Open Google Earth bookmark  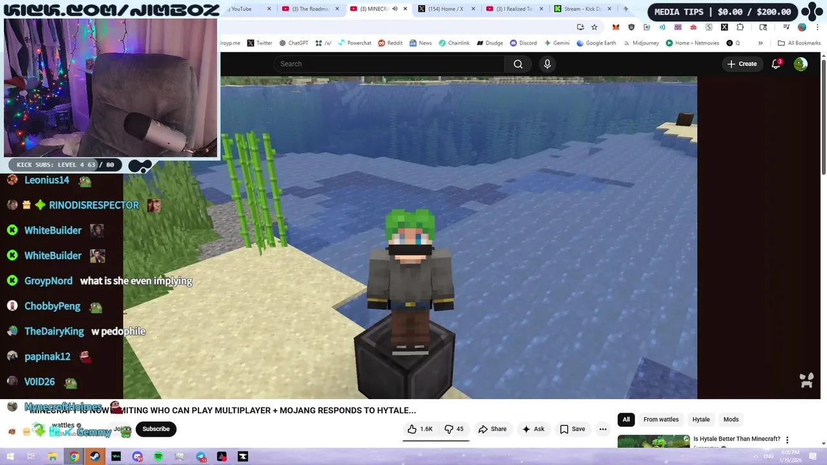coord(596,43)
